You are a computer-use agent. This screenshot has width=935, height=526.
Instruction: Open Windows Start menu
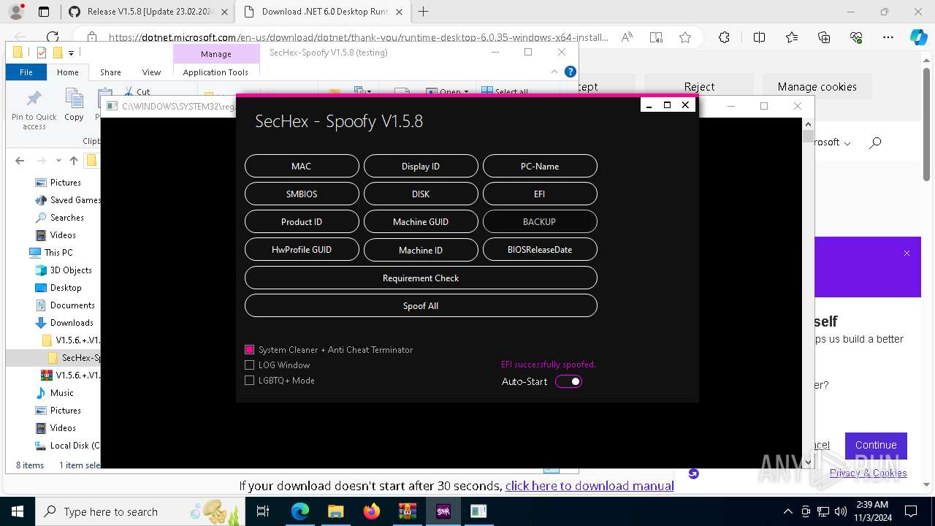point(17,511)
